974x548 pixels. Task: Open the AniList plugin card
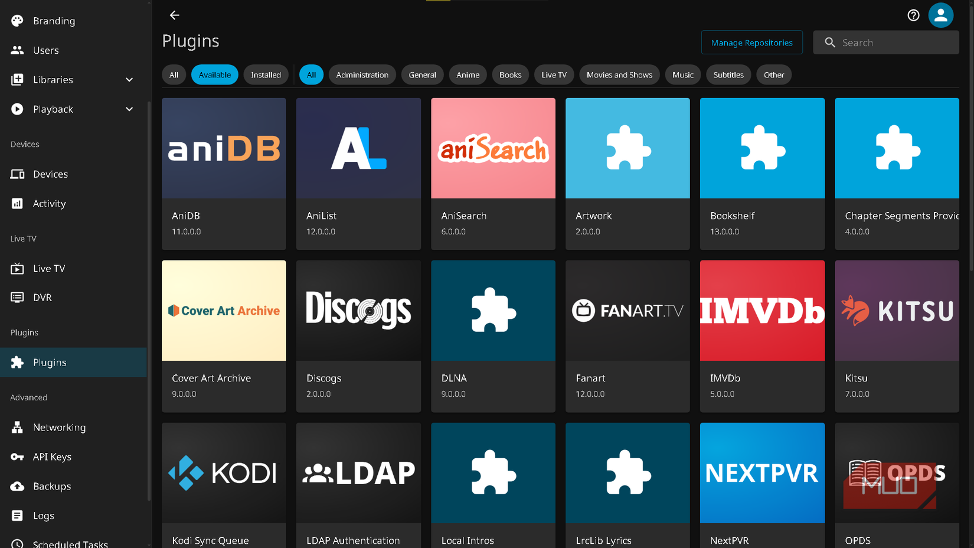[x=359, y=174]
